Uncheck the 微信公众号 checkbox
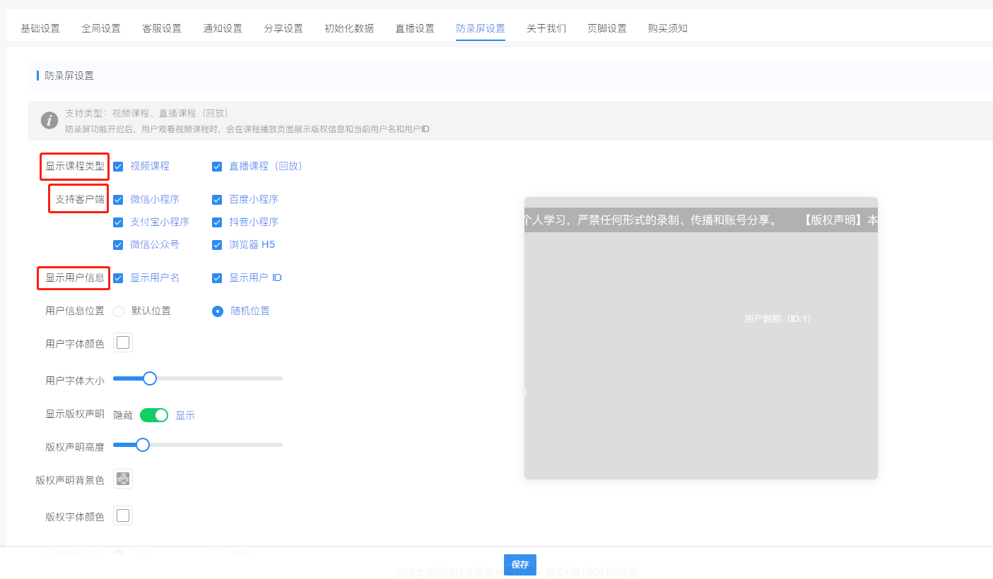This screenshot has height=579, width=993. coord(118,245)
